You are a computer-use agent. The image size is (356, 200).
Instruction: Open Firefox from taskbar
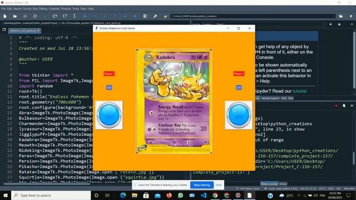(x=169, y=195)
